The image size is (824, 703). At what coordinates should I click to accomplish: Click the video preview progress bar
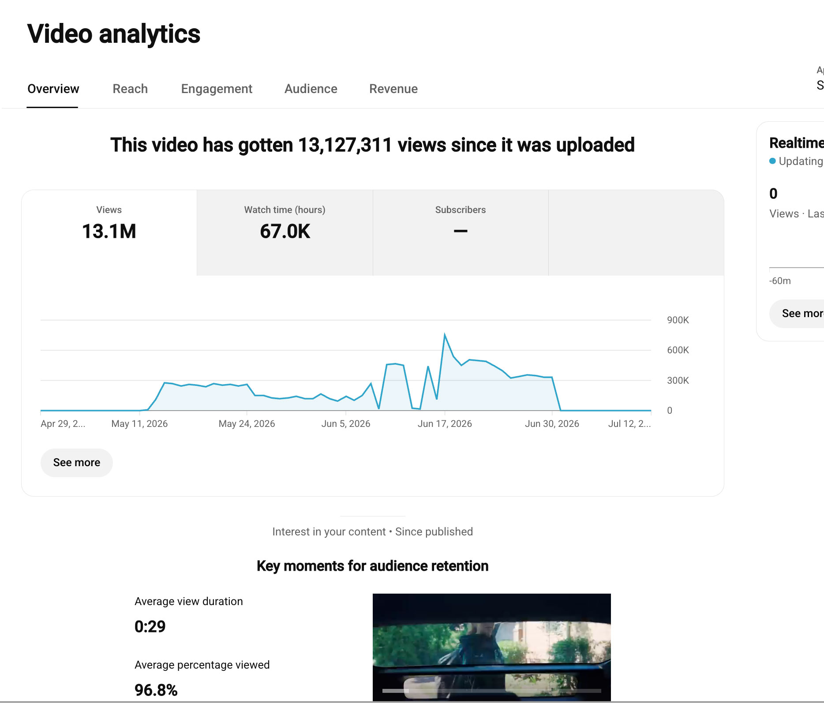[491, 691]
